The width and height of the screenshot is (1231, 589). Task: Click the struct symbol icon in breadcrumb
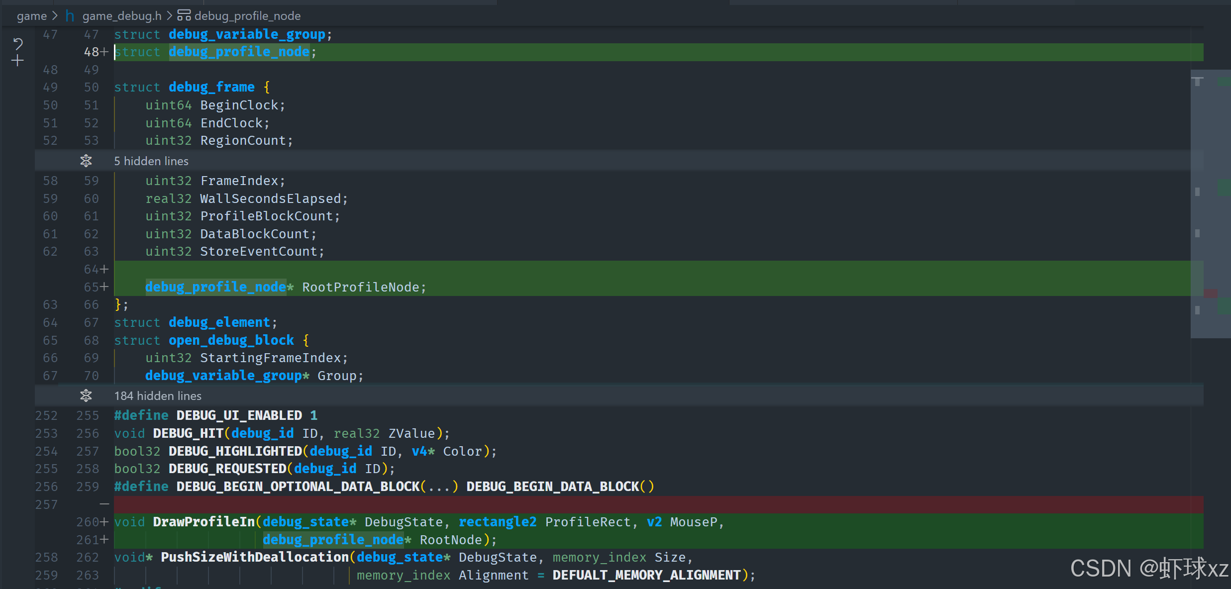(x=184, y=15)
